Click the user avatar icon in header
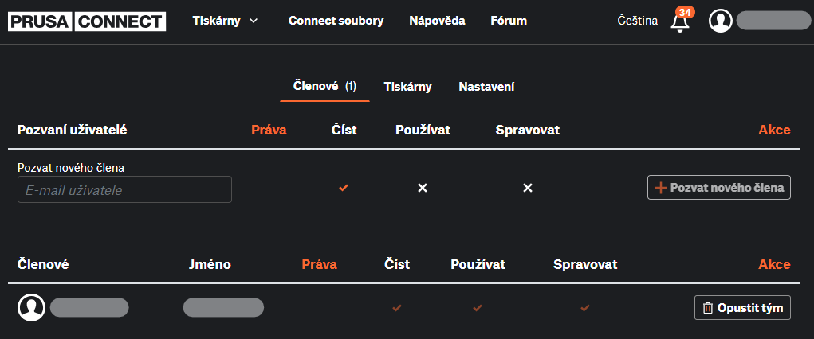 (721, 21)
